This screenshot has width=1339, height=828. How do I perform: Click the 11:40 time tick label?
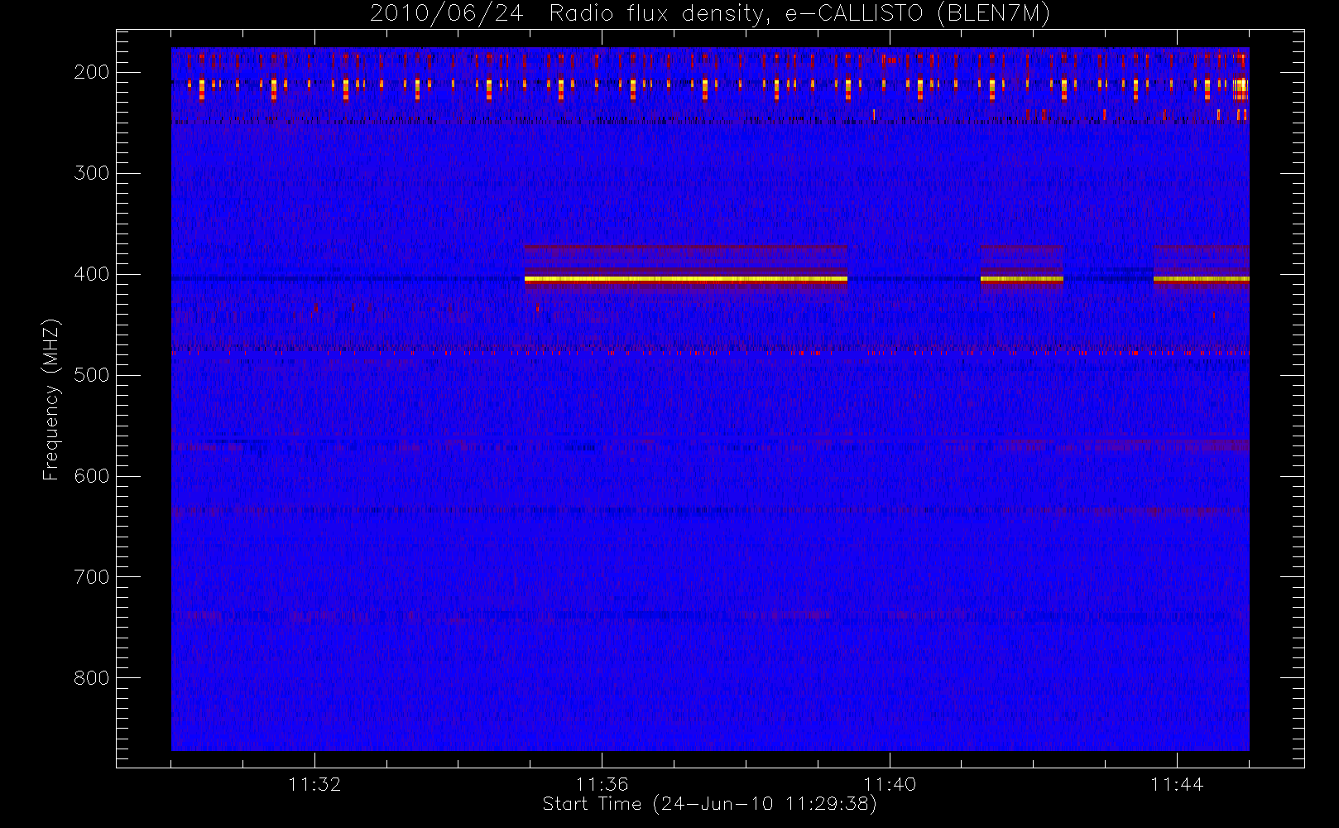[890, 784]
